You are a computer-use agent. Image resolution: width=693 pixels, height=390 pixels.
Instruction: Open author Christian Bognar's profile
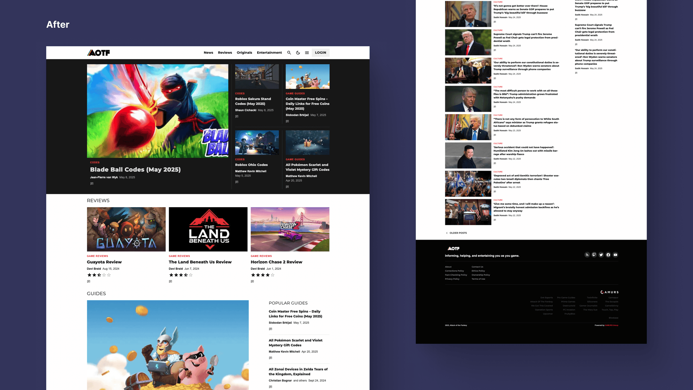280,381
